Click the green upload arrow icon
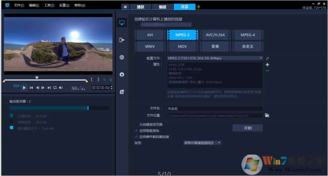This screenshot has height=176, width=328. (x=198, y=7)
